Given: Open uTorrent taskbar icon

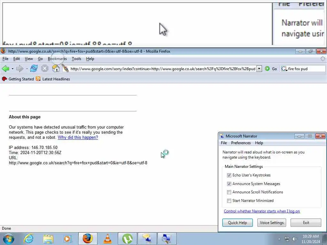Looking at the screenshot, I should [127, 239].
